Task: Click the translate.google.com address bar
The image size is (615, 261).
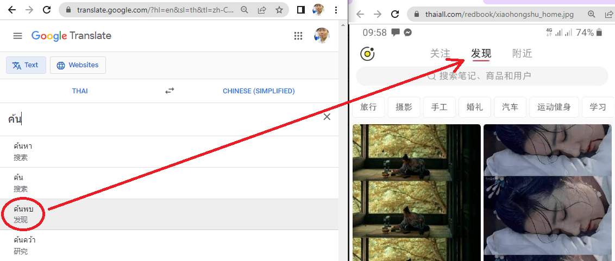Action: tap(152, 10)
